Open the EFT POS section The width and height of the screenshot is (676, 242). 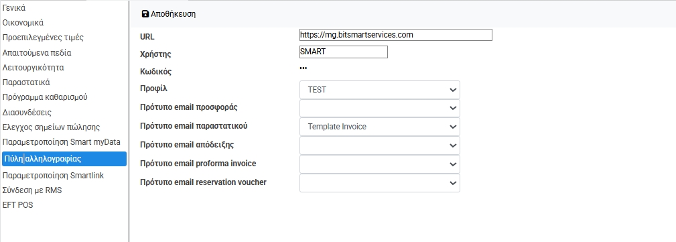pyautogui.click(x=17, y=205)
